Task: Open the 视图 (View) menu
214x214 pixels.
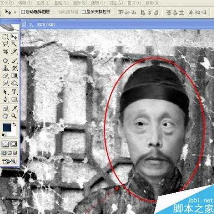Action: click(116, 3)
